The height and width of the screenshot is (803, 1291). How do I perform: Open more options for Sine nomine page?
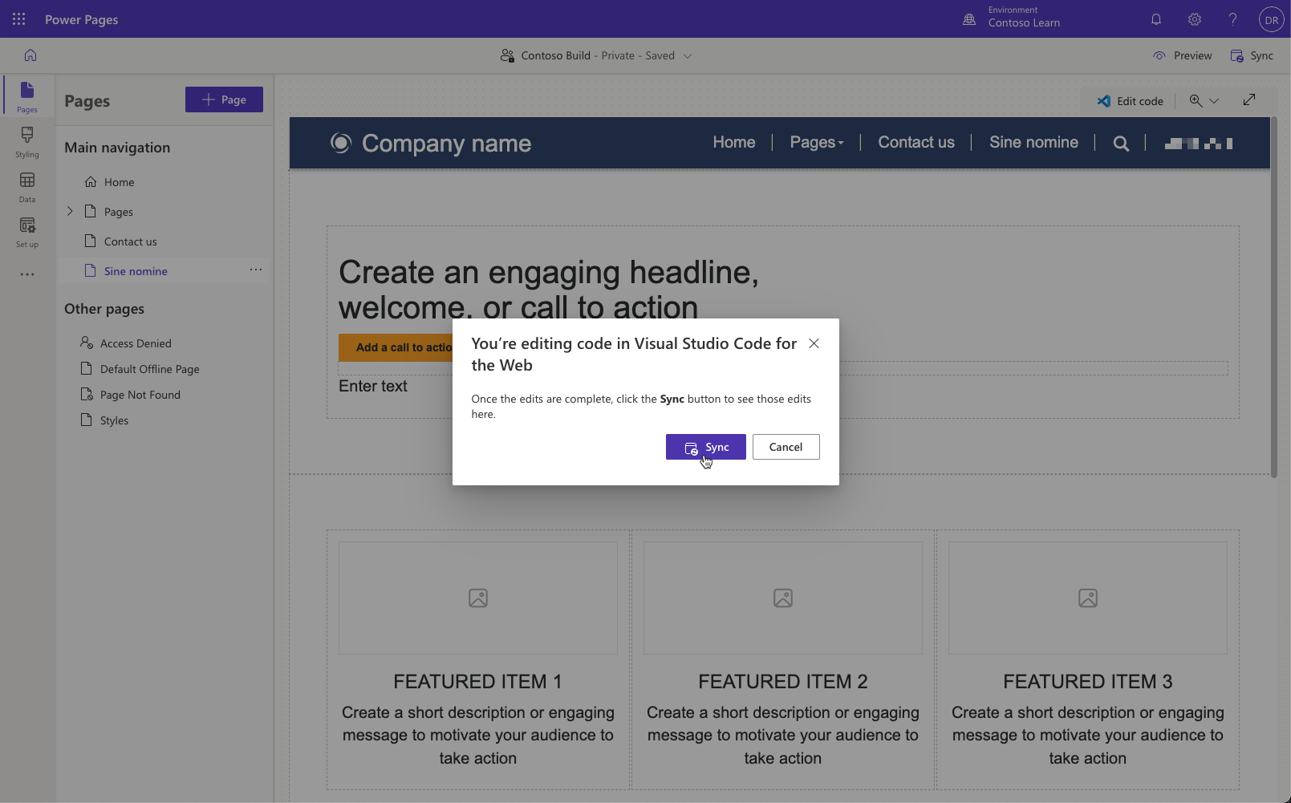[256, 270]
